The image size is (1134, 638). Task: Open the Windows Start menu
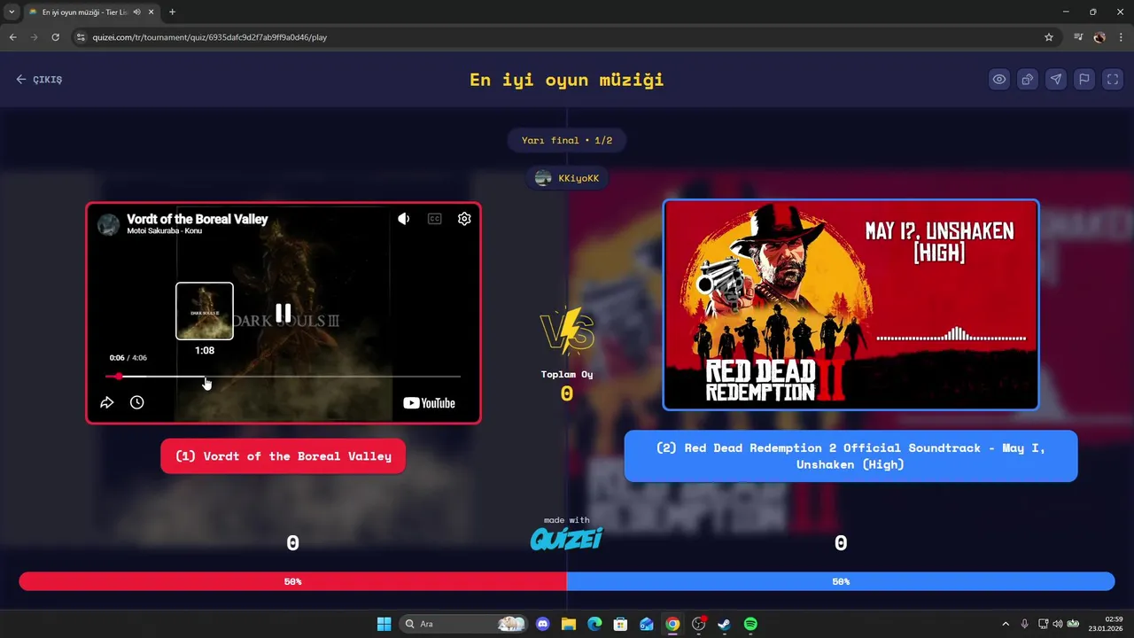(x=384, y=624)
